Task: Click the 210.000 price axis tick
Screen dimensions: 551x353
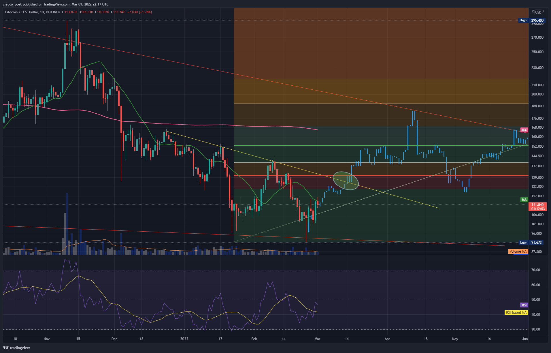Action: (537, 85)
